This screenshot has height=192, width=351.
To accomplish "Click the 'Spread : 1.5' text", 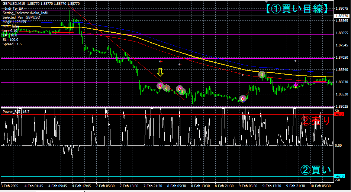I will [12, 44].
